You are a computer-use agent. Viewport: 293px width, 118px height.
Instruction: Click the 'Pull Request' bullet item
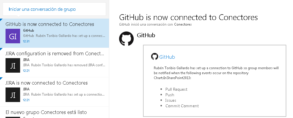click(176, 89)
